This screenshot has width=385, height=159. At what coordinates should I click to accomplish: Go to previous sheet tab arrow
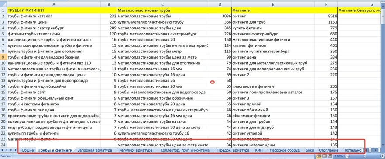(x=7, y=150)
